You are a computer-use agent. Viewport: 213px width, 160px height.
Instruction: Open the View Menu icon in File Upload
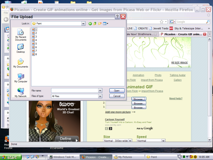pos(105,24)
